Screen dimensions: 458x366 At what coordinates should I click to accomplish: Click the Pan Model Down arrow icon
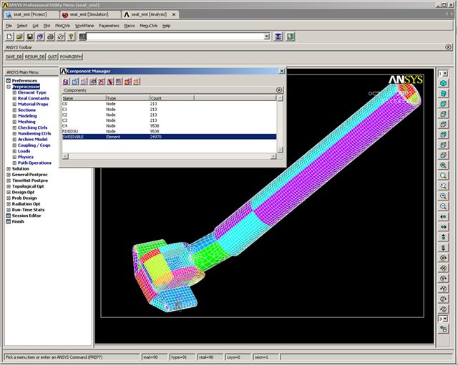pyautogui.click(x=444, y=248)
